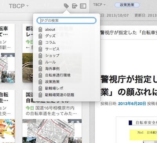Click tag icon beside サービス
The height and width of the screenshot is (143, 157).
click(x=40, y=49)
